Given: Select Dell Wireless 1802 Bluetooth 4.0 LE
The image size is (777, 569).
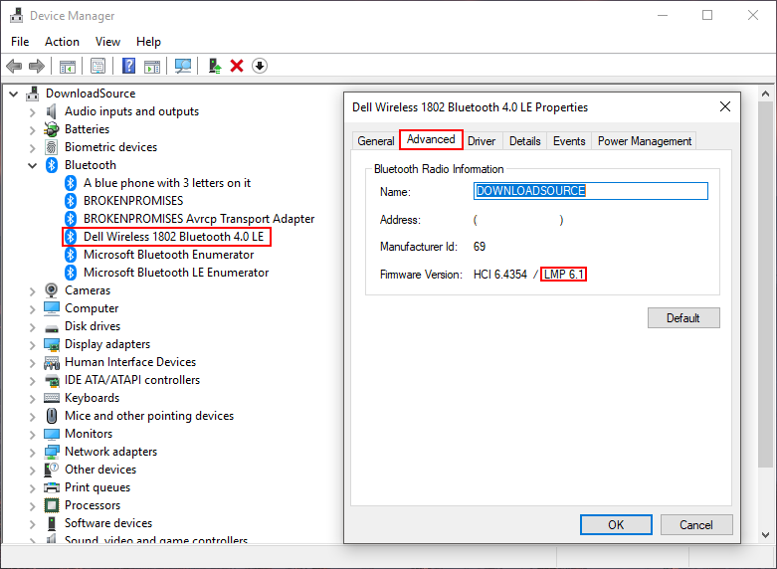Looking at the screenshot, I should 173,237.
